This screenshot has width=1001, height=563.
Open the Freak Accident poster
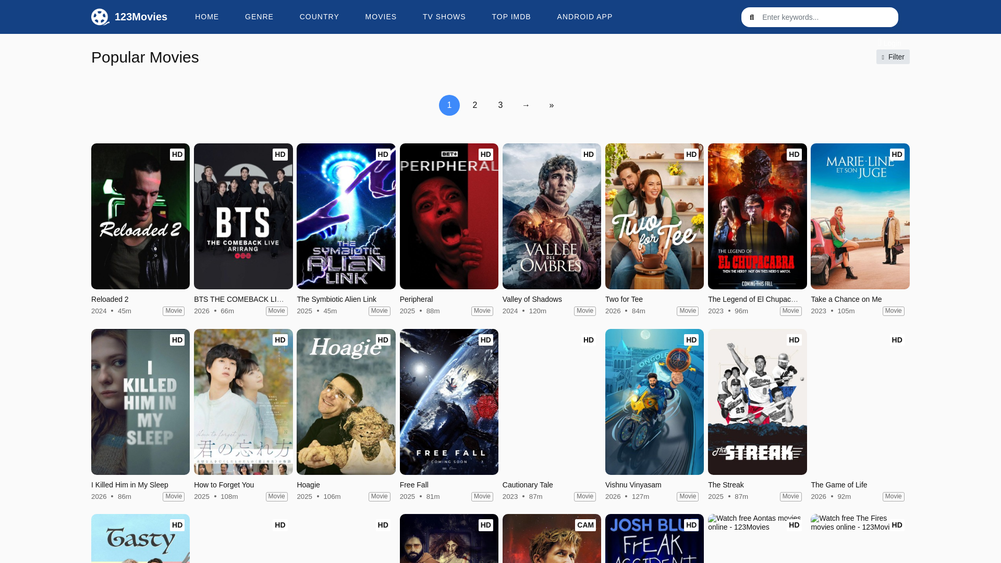654,538
